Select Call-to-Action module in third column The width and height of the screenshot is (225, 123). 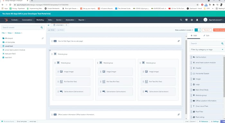click(x=158, y=91)
